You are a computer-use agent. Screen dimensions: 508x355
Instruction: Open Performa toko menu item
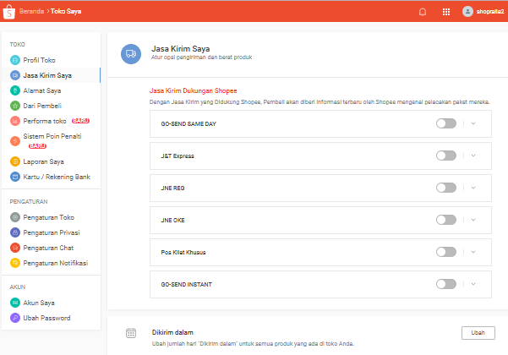point(45,121)
